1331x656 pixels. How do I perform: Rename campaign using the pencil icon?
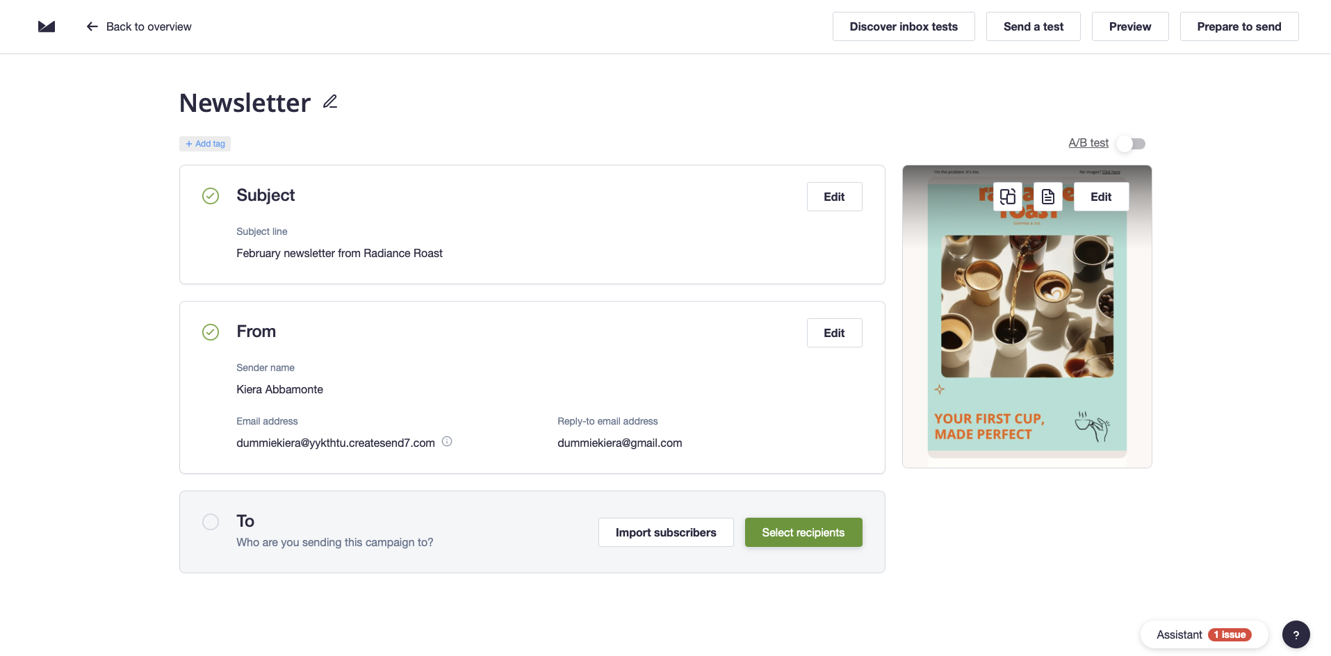[x=329, y=101]
